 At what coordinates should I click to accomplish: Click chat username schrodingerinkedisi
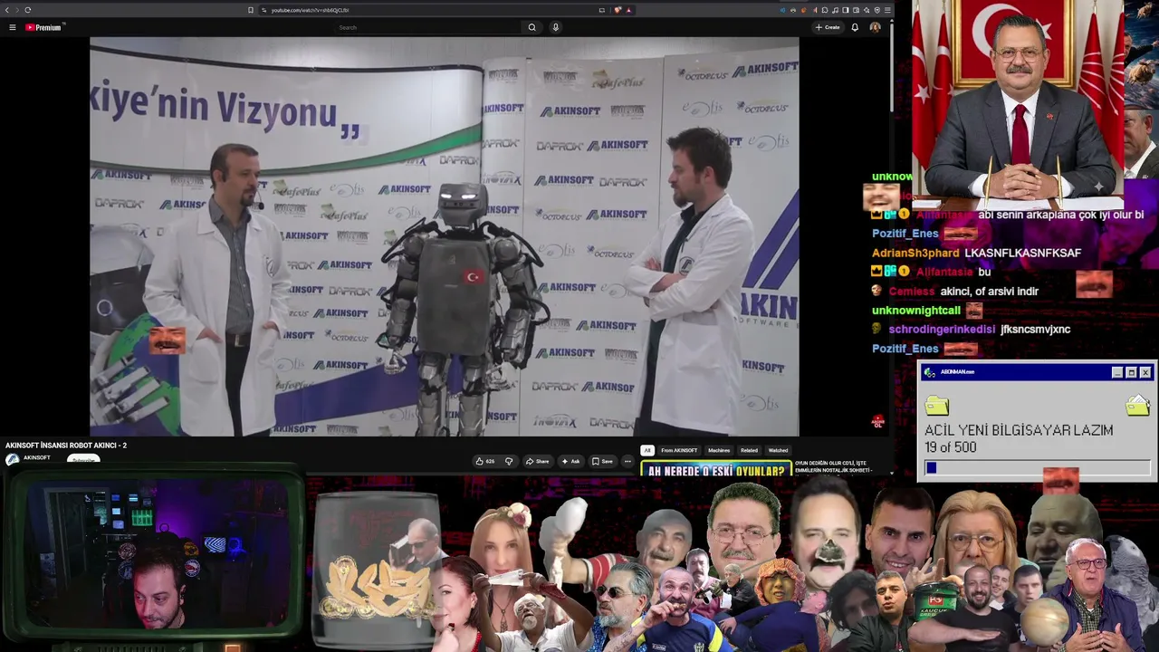click(x=942, y=330)
